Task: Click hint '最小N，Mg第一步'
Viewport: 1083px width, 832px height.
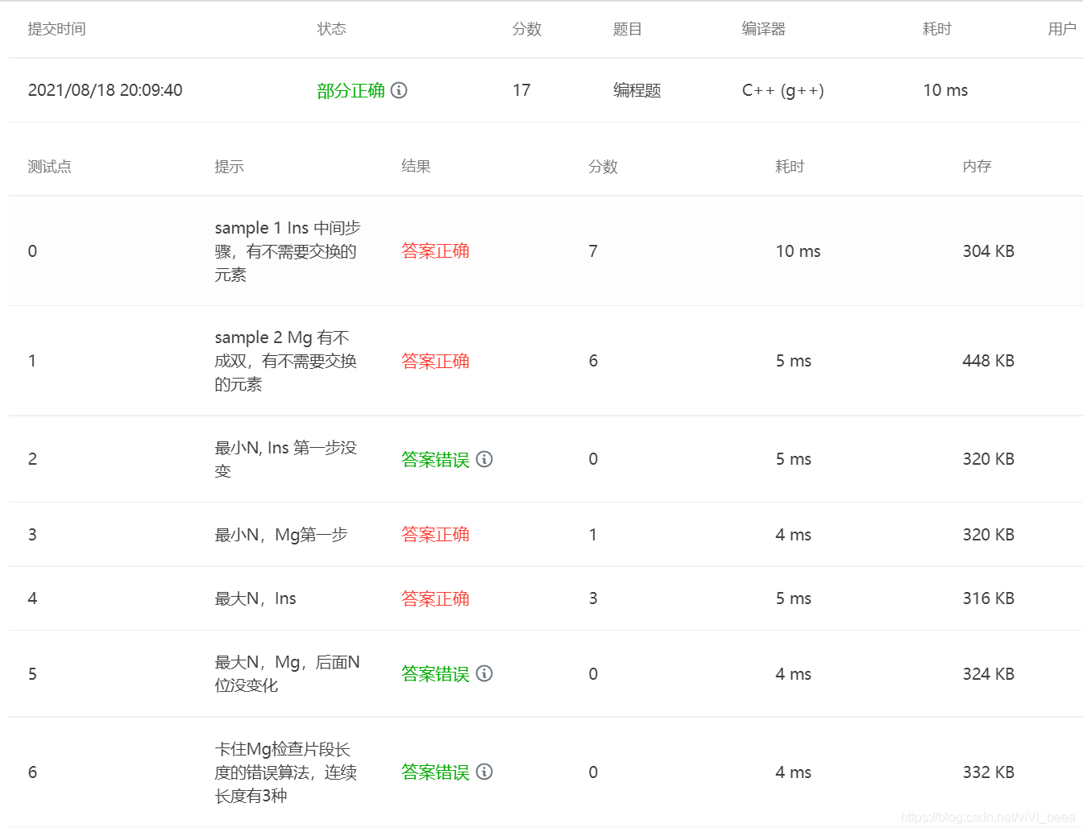Action: click(280, 535)
